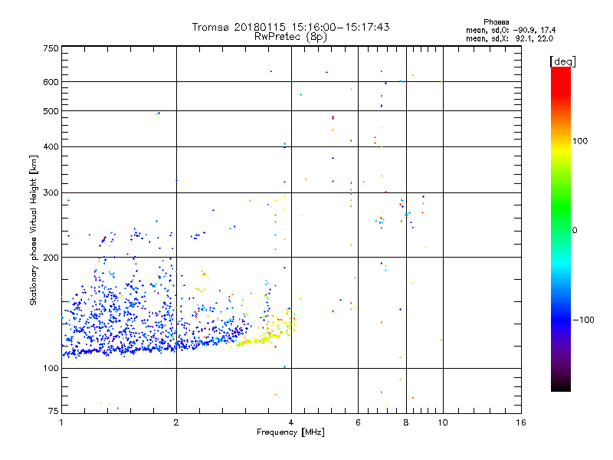Click the "mean, sd,X: 92.1, 22.0" text
The height and width of the screenshot is (460, 613).
click(x=510, y=39)
